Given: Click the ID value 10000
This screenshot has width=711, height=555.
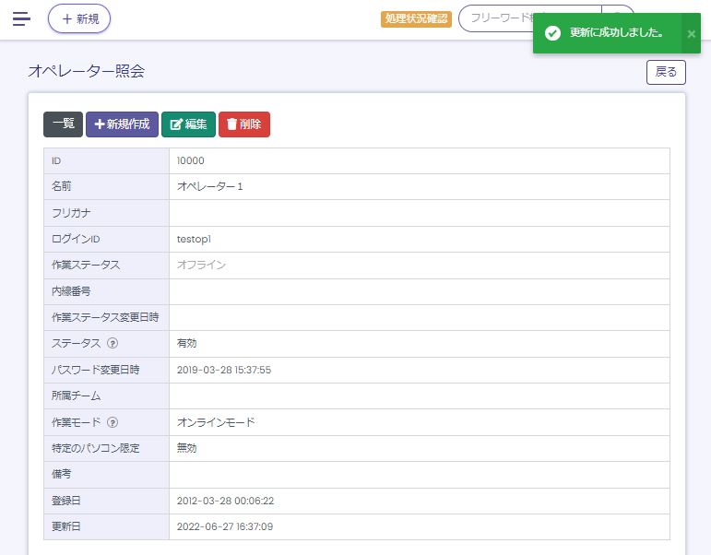Looking at the screenshot, I should [190, 160].
